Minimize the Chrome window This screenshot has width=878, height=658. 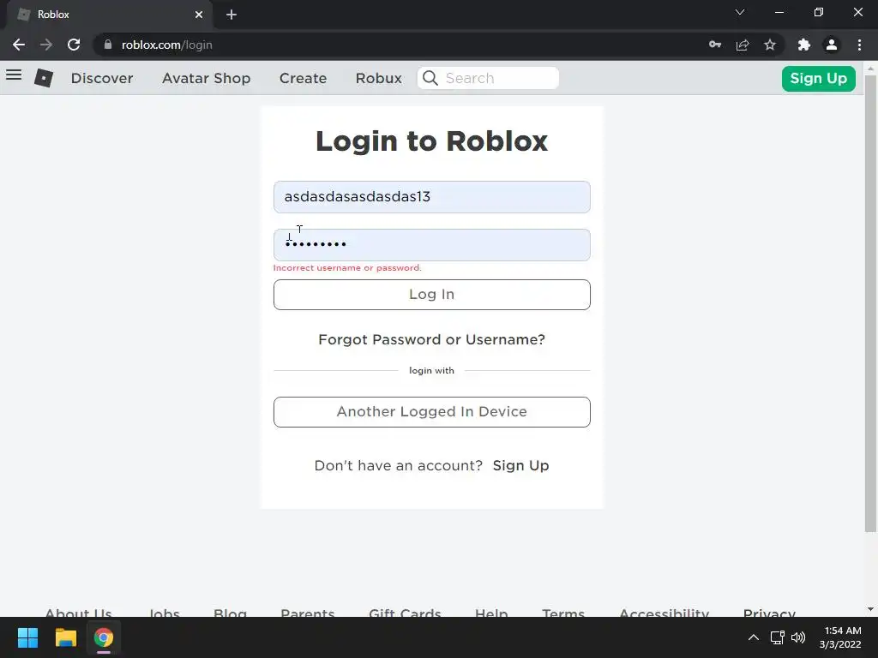coord(779,12)
